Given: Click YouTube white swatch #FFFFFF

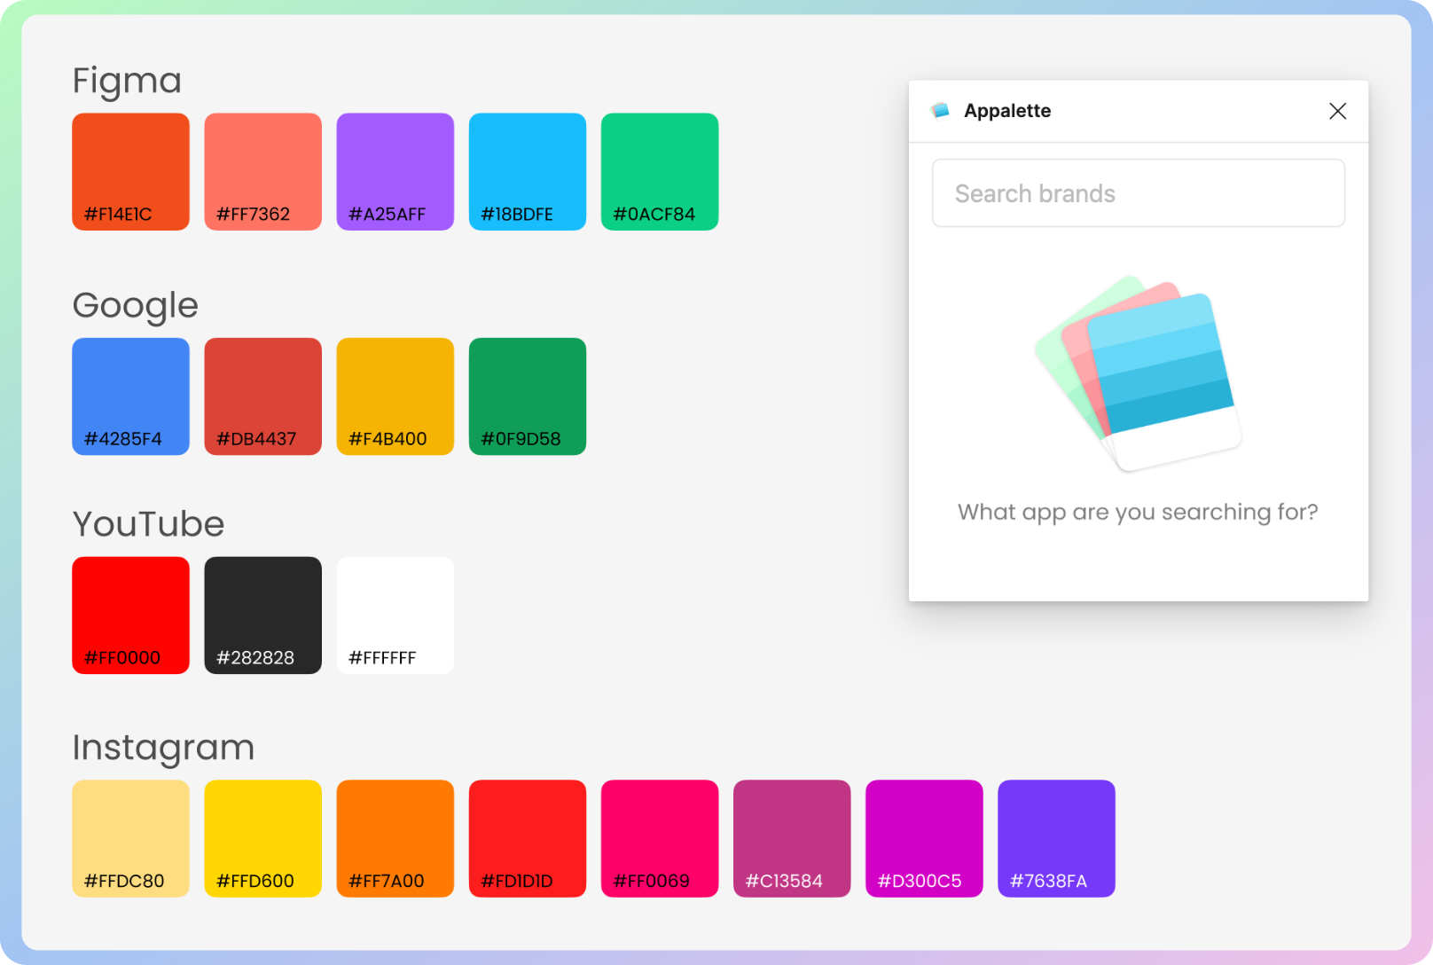Looking at the screenshot, I should tap(395, 616).
